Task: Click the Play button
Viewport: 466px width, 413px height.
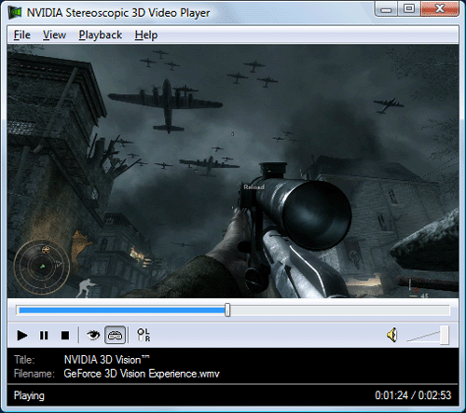Action: 22,336
